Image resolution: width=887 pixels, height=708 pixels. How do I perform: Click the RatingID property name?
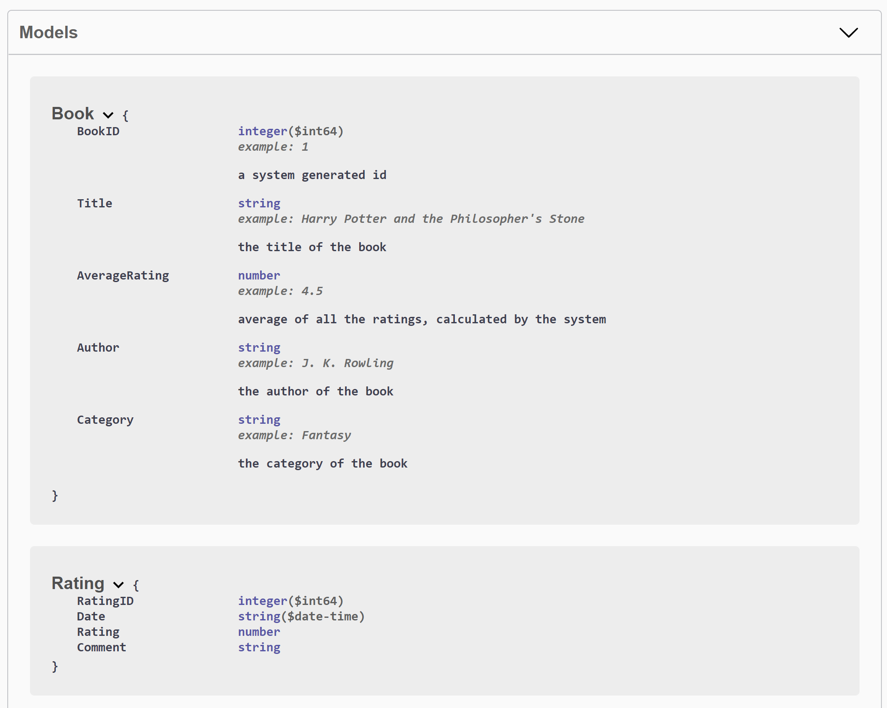coord(105,601)
